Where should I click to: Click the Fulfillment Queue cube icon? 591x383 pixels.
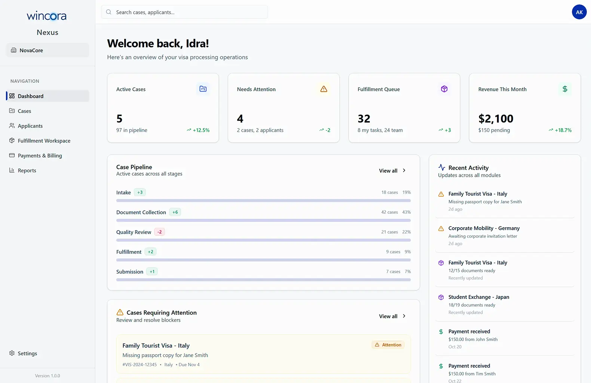pyautogui.click(x=444, y=89)
